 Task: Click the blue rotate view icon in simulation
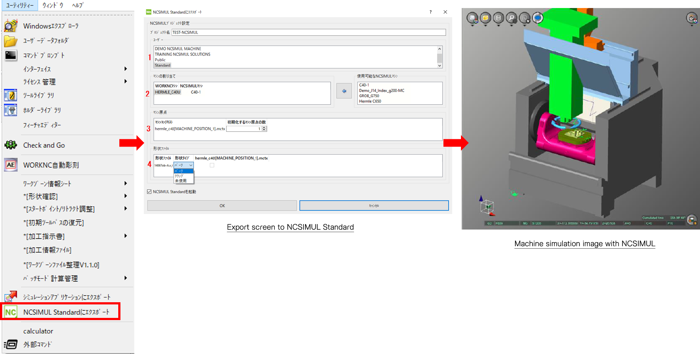538,18
